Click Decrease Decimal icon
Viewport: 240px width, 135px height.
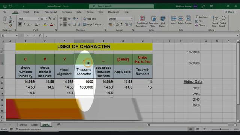[x=131, y=24]
